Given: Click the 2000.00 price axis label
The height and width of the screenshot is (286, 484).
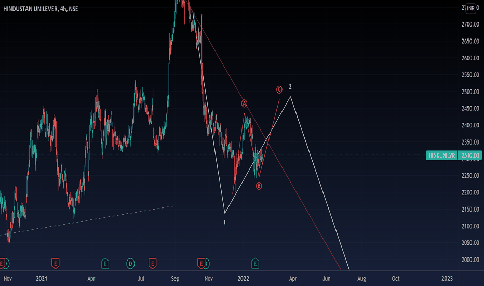Looking at the screenshot, I should pos(470,259).
